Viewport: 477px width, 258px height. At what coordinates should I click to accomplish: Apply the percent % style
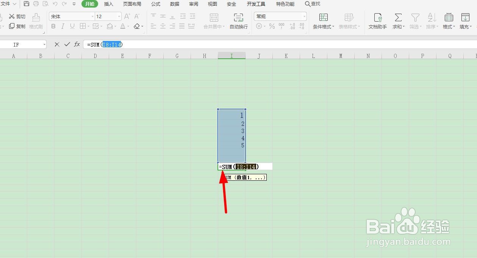(272, 26)
